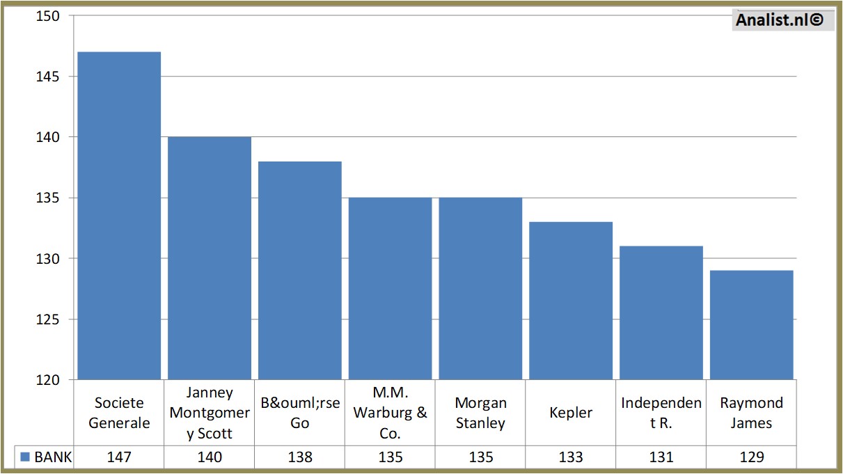Click the 135 value under Morgan Stanley
This screenshot has width=843, height=474.
tap(480, 457)
